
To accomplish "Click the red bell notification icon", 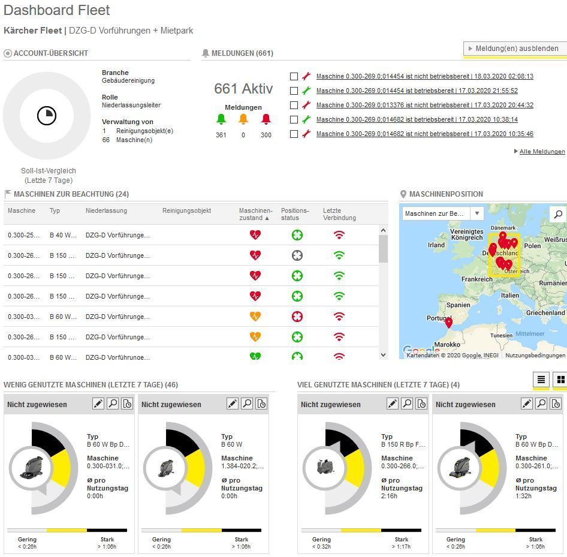I will tap(266, 119).
